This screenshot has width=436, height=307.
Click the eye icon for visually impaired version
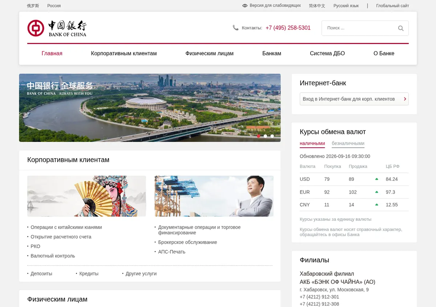tap(245, 6)
